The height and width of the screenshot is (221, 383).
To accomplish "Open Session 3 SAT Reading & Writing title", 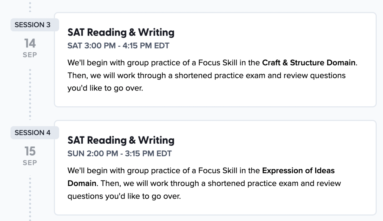I will [121, 32].
